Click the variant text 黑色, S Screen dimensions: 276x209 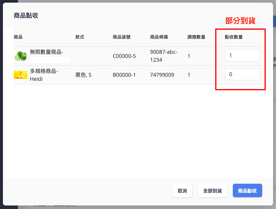pyautogui.click(x=83, y=75)
